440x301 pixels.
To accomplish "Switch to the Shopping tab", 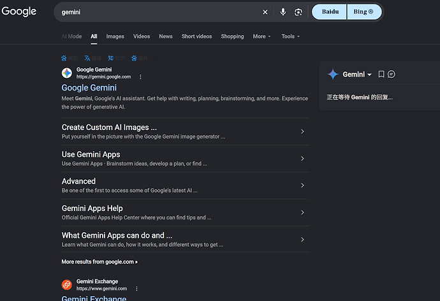I will pos(232,36).
